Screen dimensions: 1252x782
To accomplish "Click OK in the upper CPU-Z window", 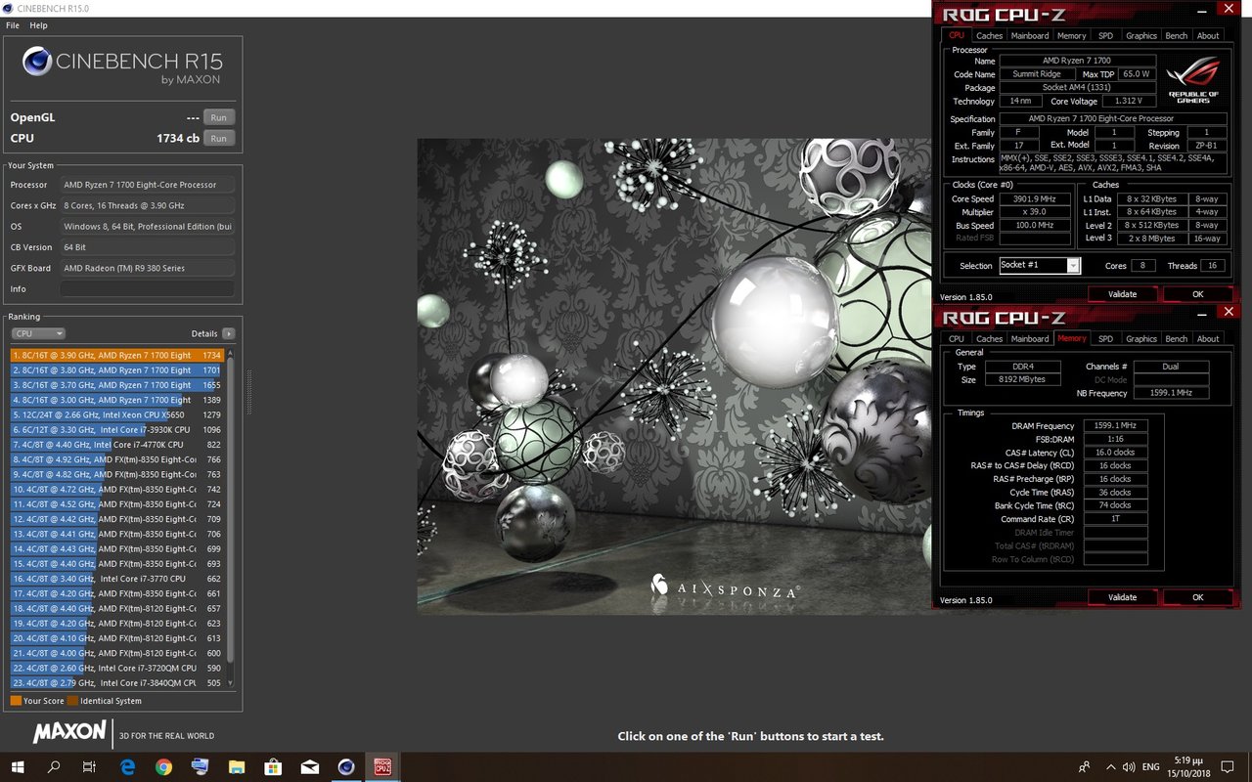I will click(1198, 294).
